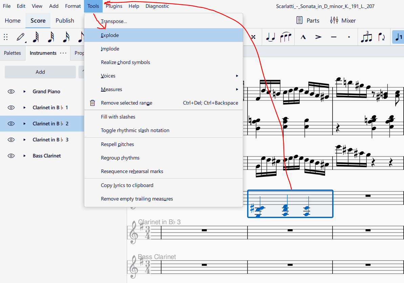This screenshot has width=404, height=283.
Task: Open the Voices submenu
Action: pos(164,76)
